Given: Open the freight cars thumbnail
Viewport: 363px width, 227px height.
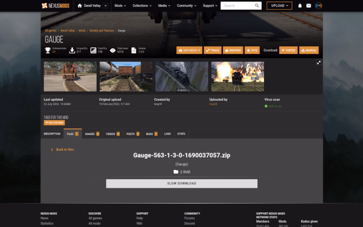Looking at the screenshot, I should (x=126, y=77).
